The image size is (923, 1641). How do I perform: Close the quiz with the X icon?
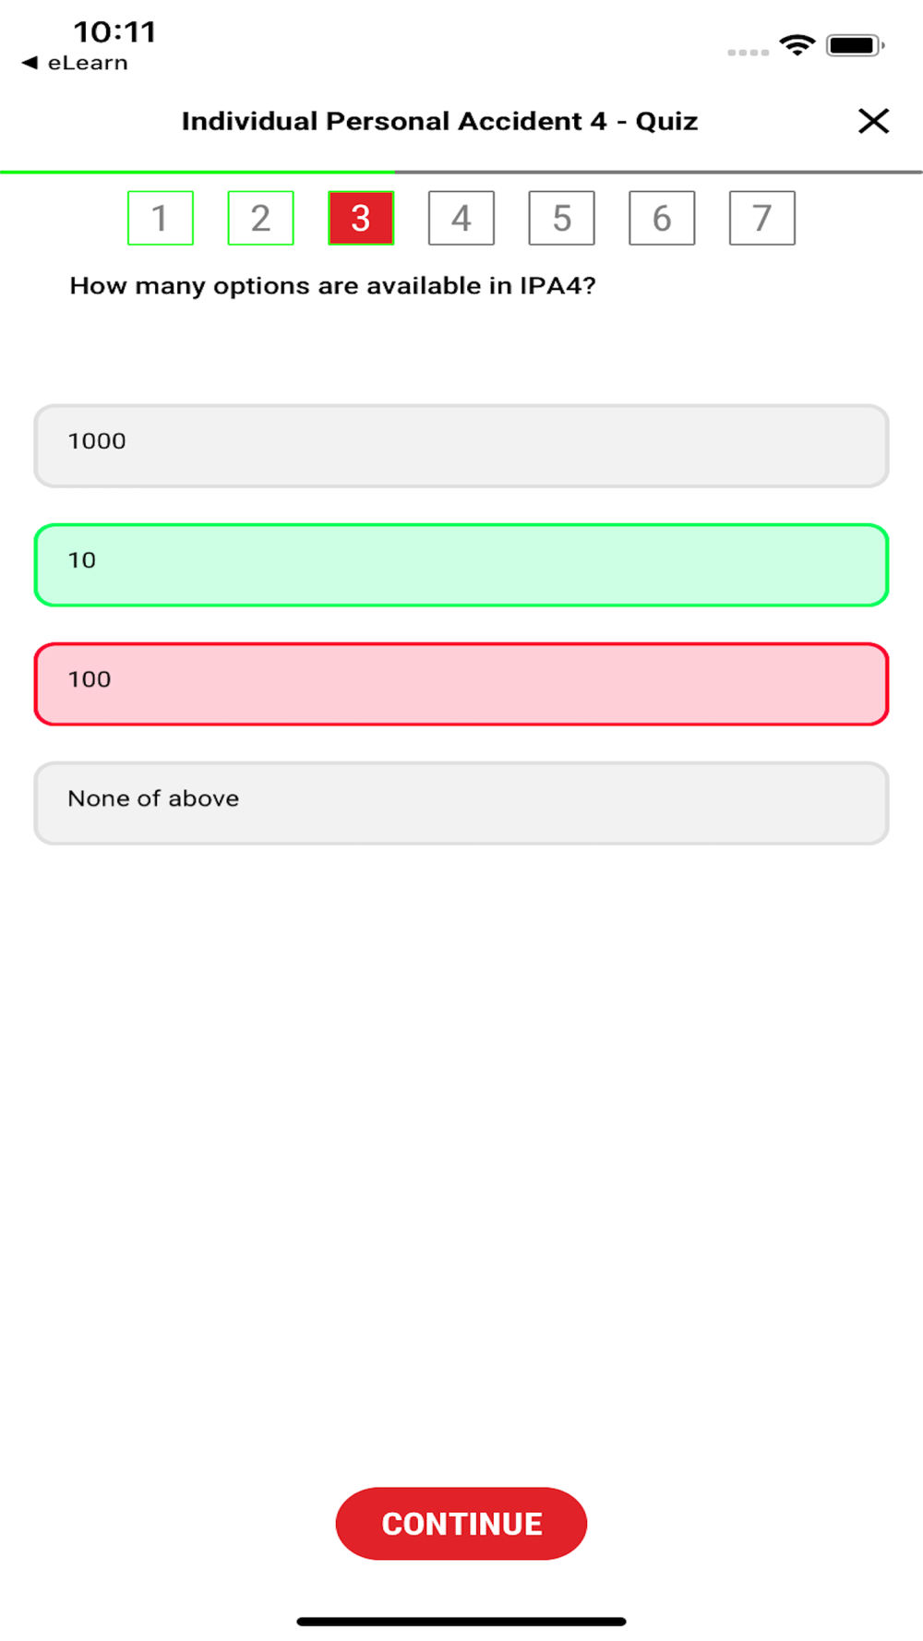pyautogui.click(x=873, y=121)
